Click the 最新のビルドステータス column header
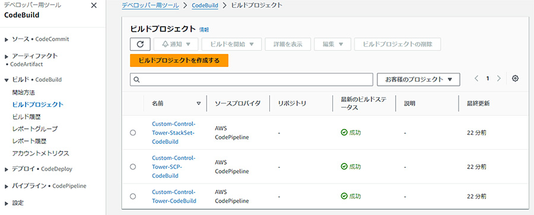 click(364, 104)
